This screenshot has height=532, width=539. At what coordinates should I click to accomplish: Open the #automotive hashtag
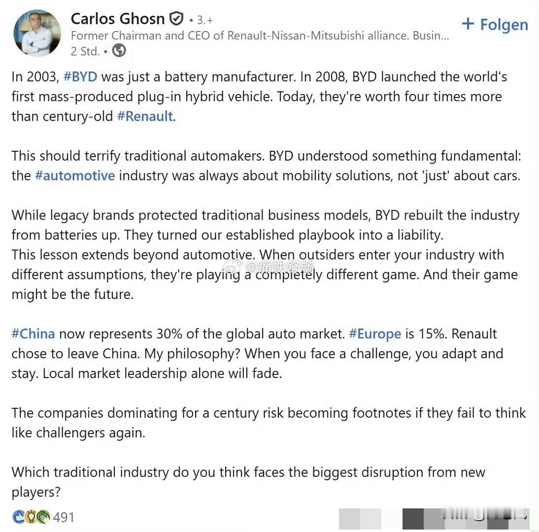click(x=75, y=175)
